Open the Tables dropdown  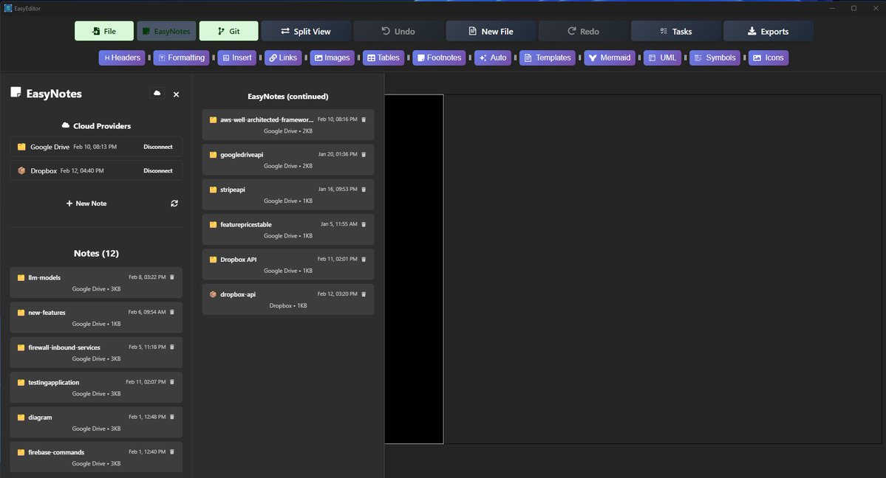[384, 58]
